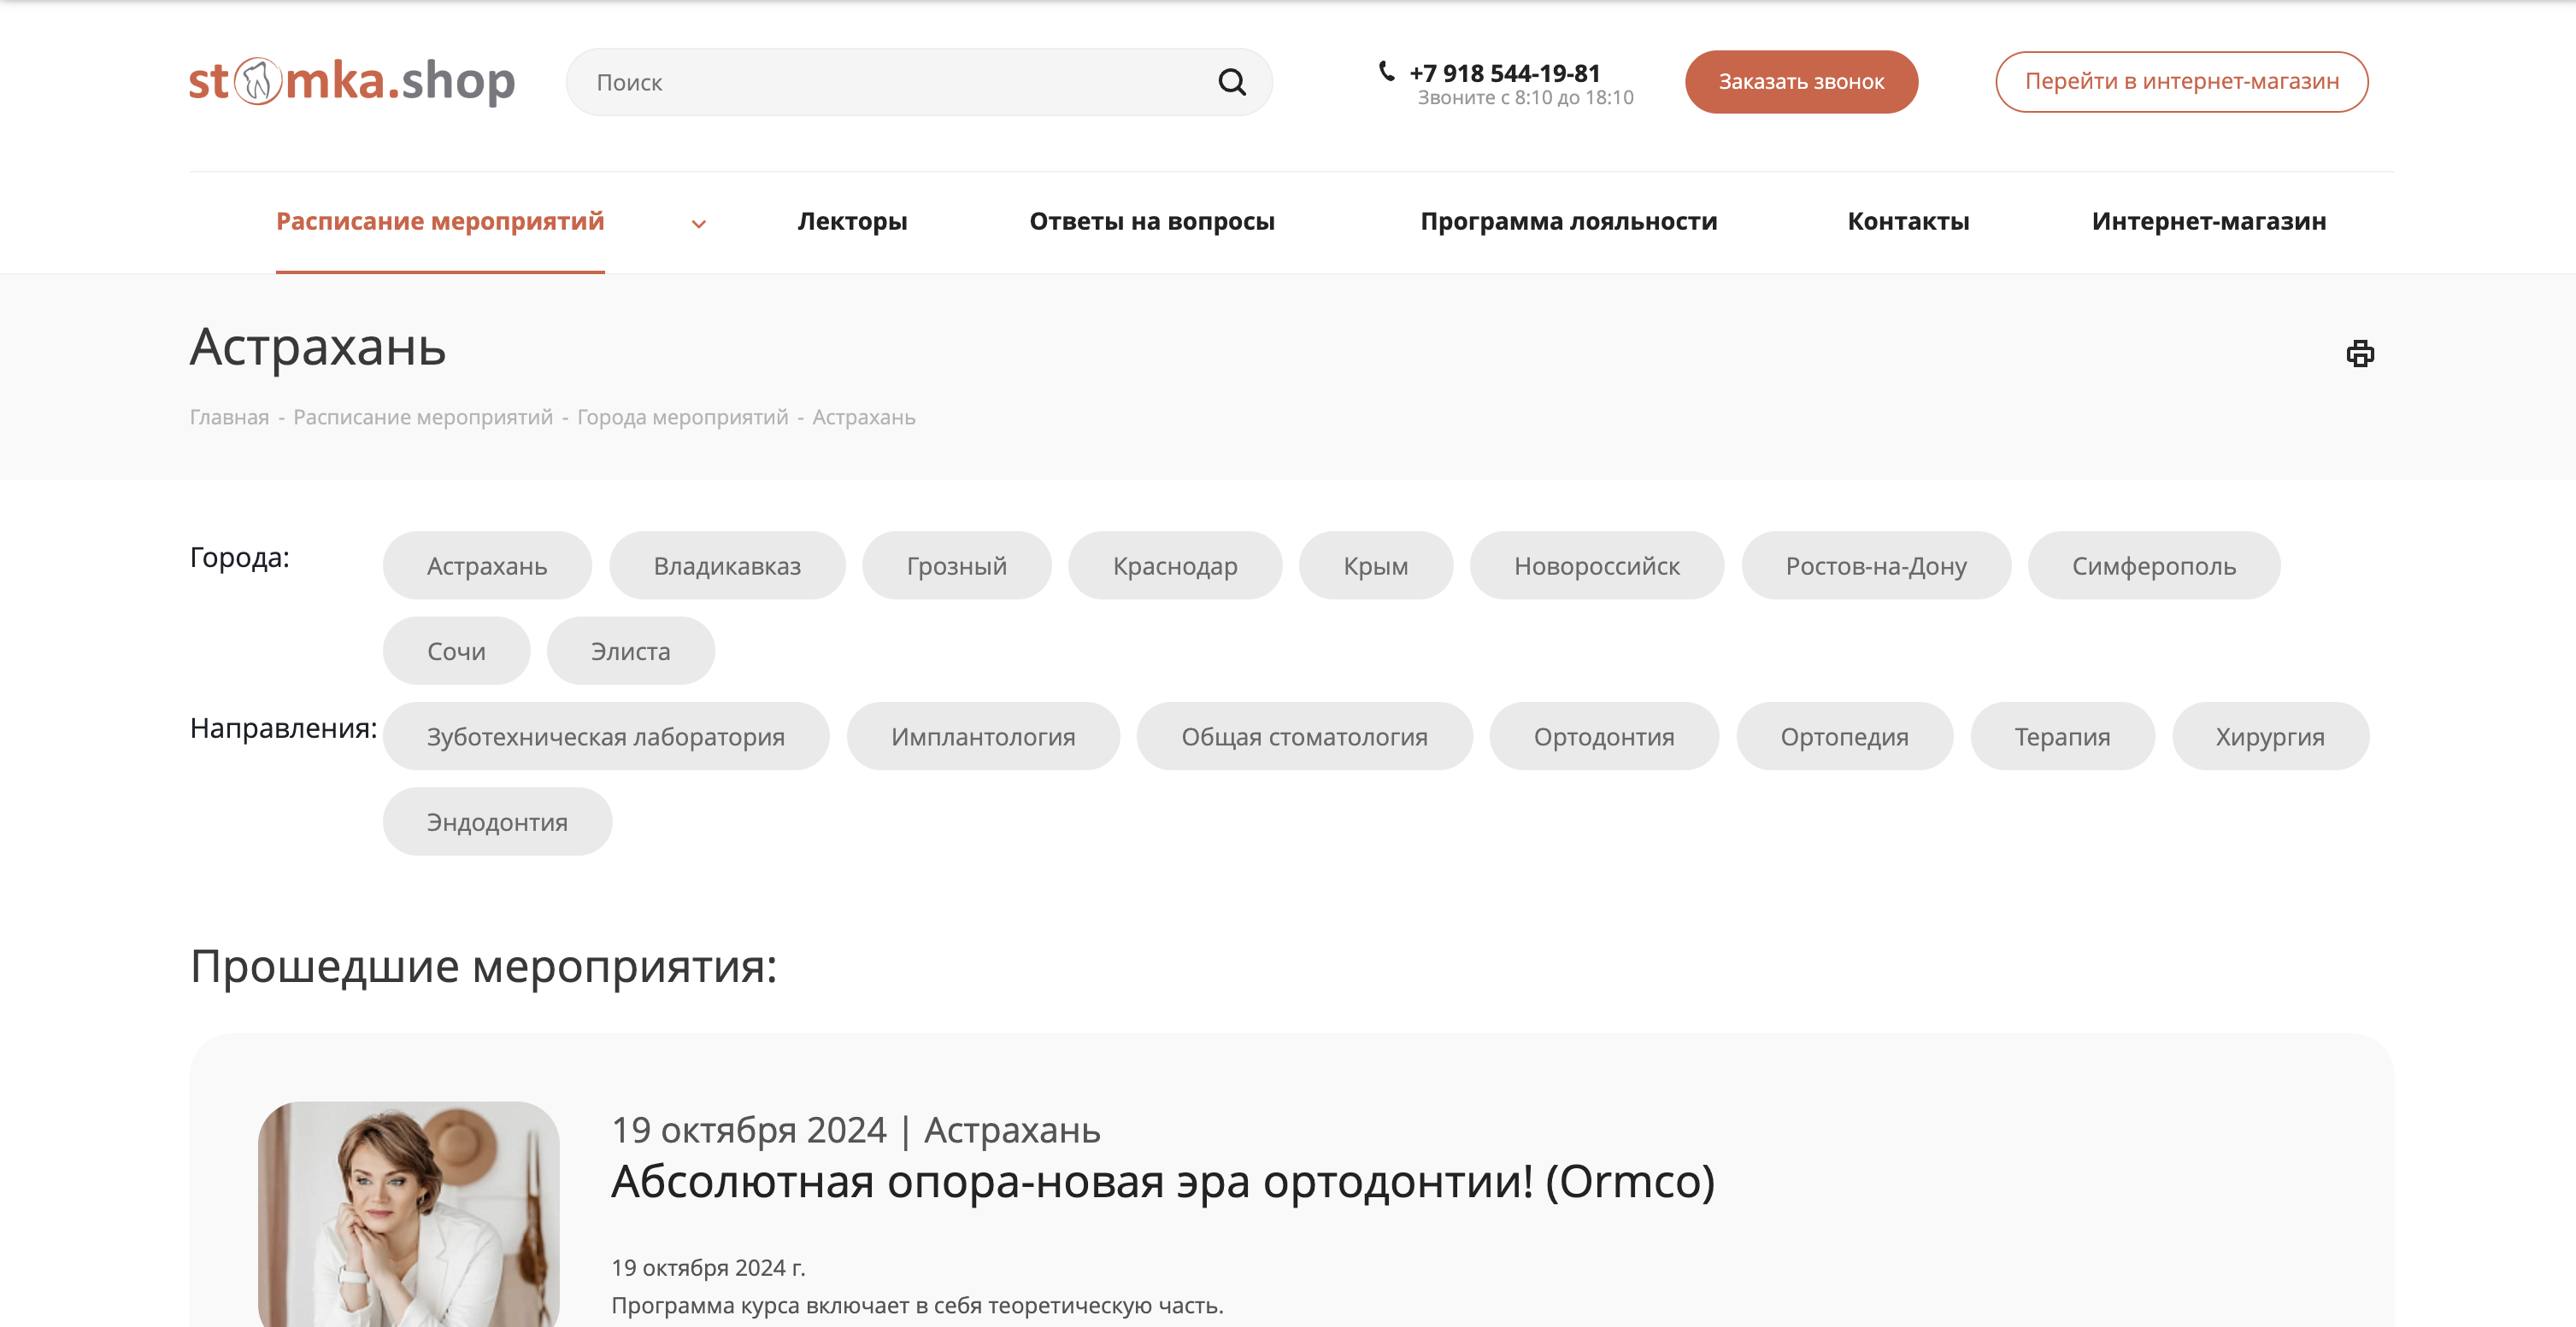This screenshot has height=1327, width=2576.
Task: Click the Города: label
Action: 240,558
